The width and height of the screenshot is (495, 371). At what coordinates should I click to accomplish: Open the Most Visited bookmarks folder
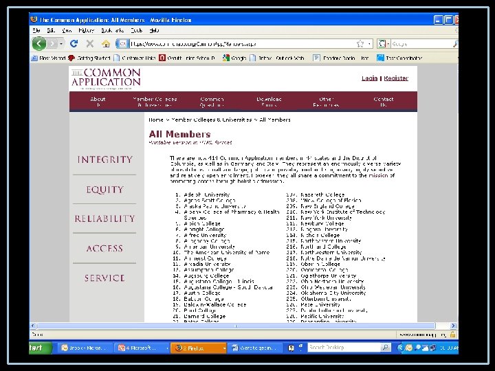pos(49,58)
